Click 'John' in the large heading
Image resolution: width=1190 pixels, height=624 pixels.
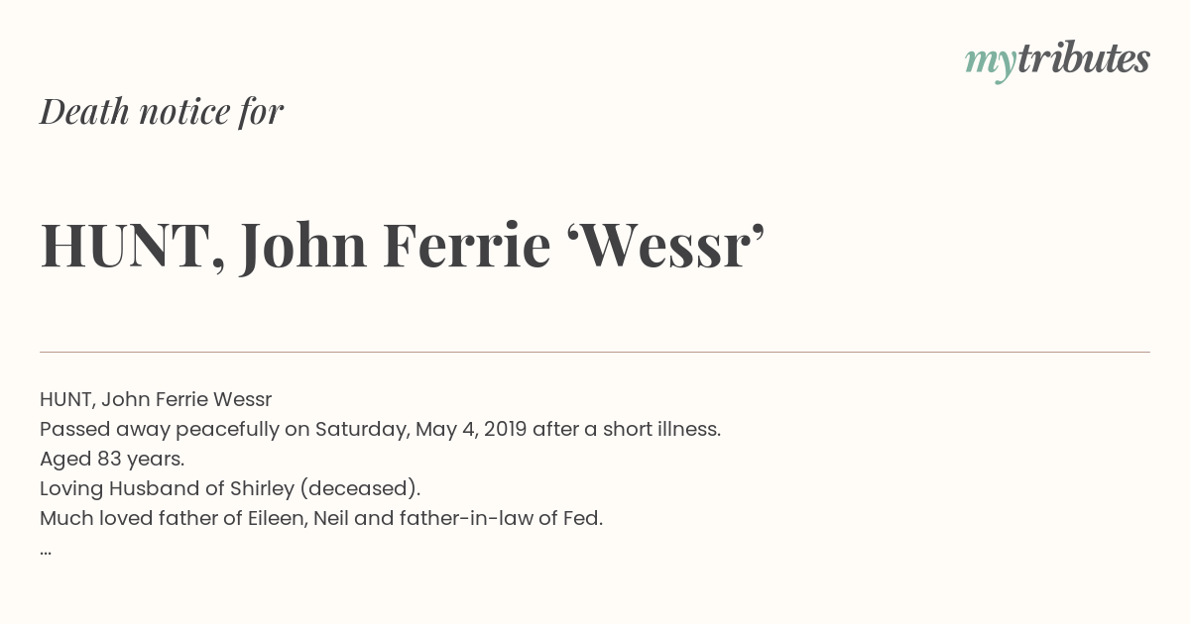302,247
